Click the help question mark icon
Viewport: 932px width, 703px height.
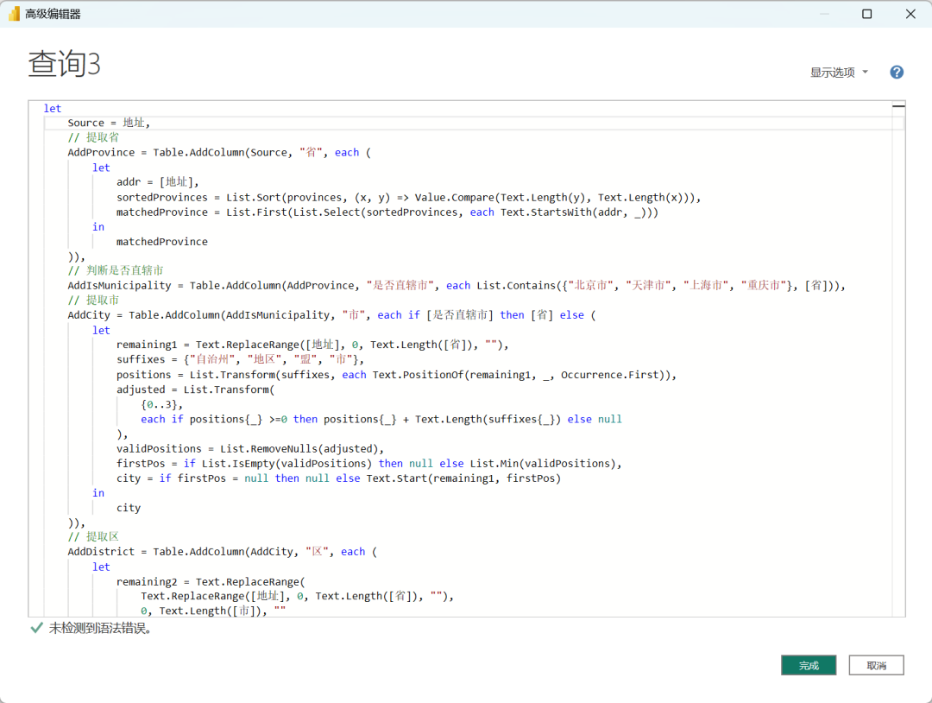coord(897,72)
